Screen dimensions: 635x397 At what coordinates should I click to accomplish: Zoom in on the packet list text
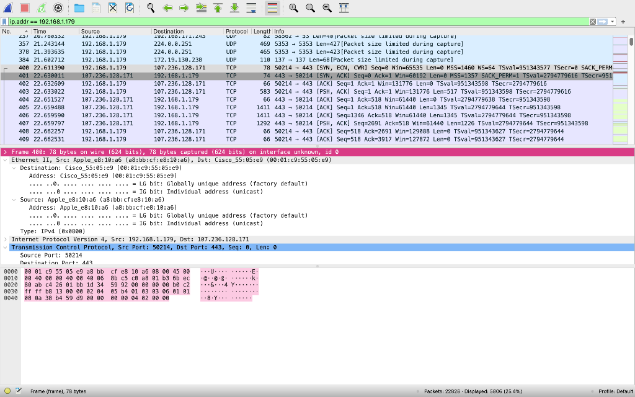[x=293, y=8]
